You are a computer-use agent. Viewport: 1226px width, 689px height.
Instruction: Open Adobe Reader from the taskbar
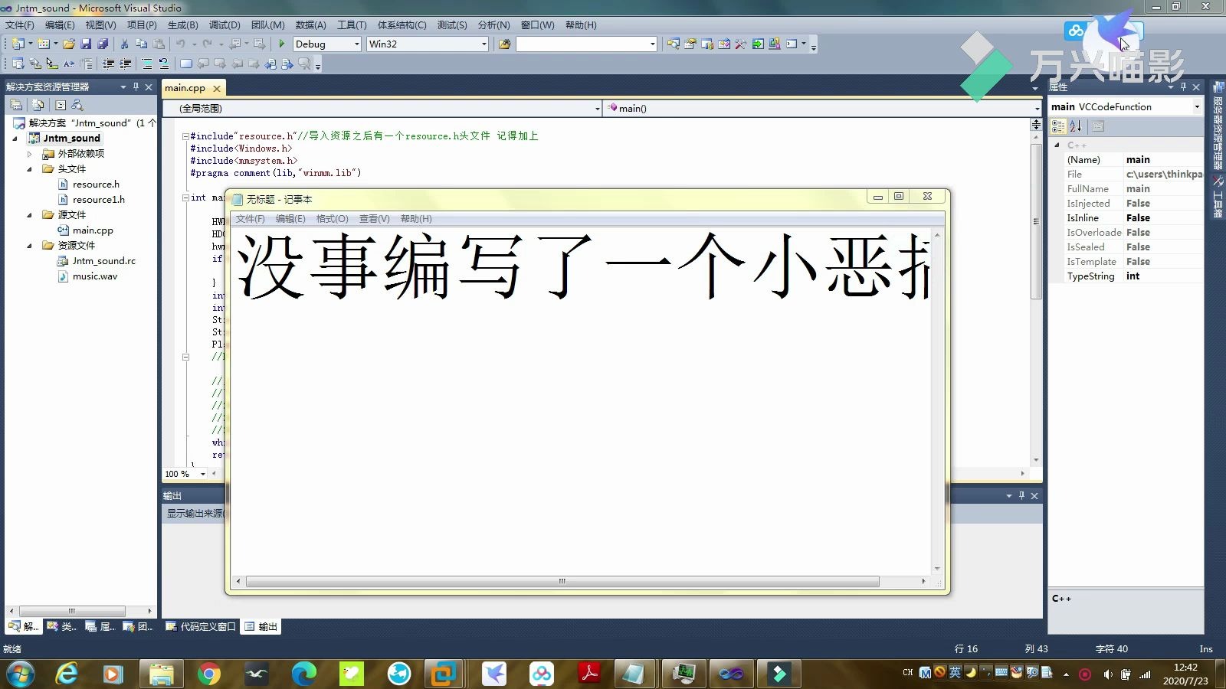coord(589,674)
